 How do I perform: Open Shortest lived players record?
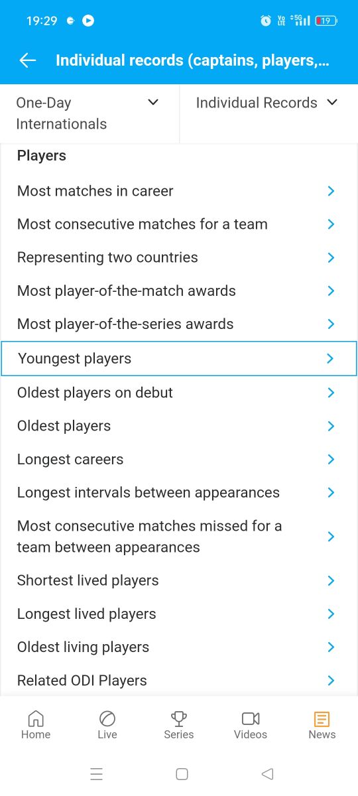[179, 580]
